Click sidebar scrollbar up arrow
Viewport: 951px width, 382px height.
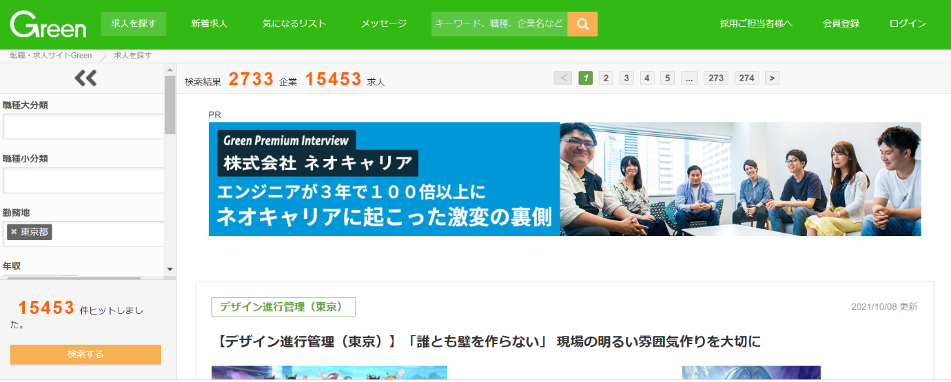(x=170, y=70)
